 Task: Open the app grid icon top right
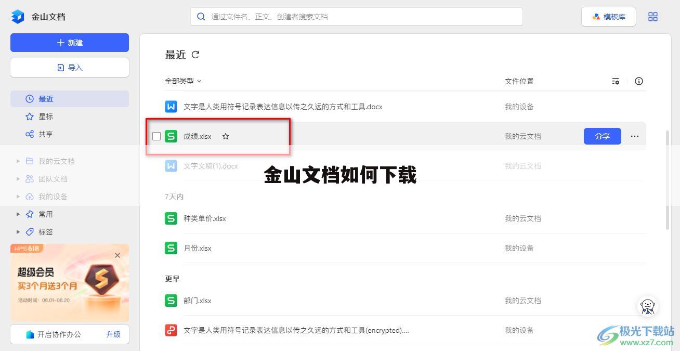coord(653,17)
